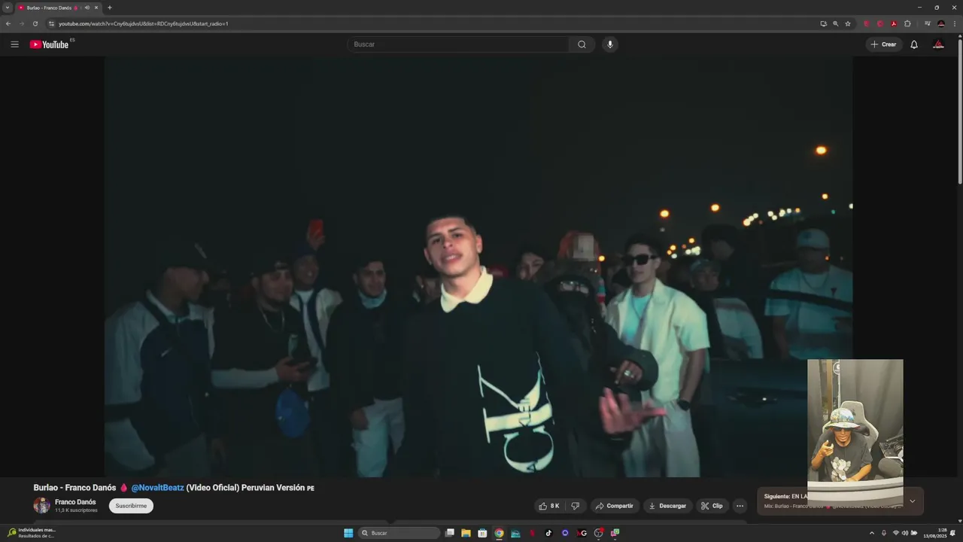The width and height of the screenshot is (963, 542).
Task: Dislike the video with thumbs down
Action: (576, 506)
